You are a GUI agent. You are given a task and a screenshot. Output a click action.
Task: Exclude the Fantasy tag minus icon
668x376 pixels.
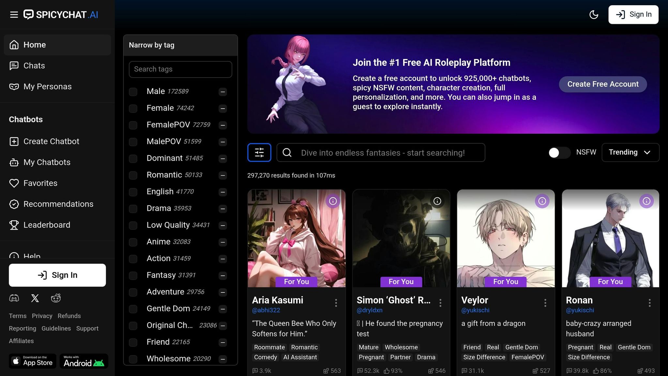coord(223,276)
